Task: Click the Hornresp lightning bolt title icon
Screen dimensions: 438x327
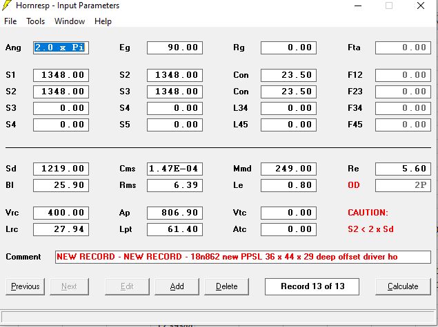Action: coord(7,6)
